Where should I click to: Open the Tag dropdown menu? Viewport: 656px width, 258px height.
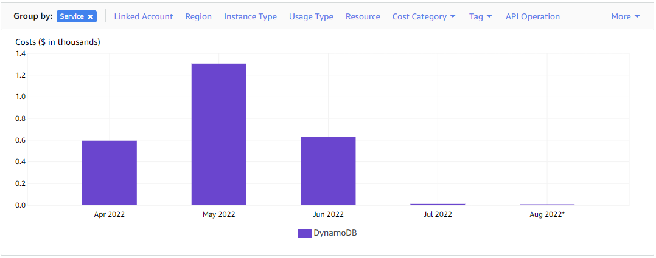[x=480, y=17]
